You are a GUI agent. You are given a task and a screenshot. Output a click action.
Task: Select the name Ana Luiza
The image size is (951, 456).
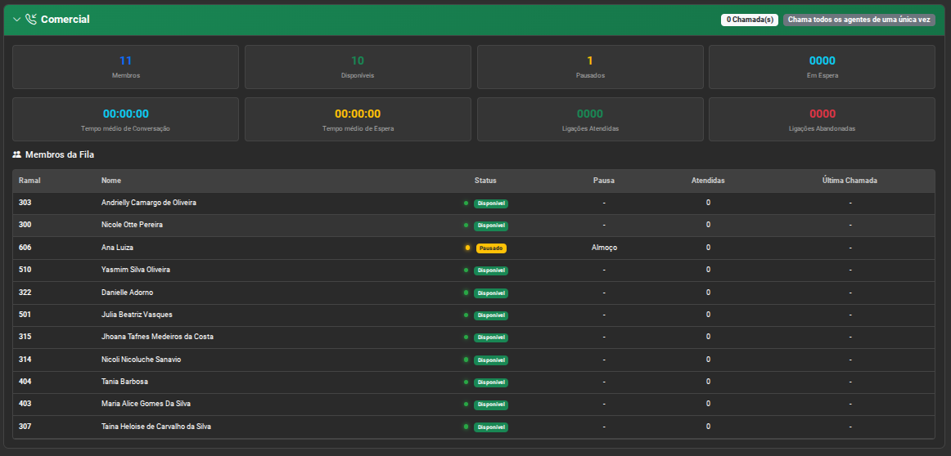(x=117, y=248)
